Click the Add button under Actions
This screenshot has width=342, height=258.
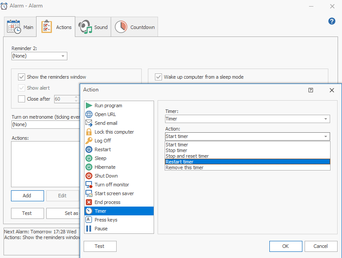[x=27, y=196]
